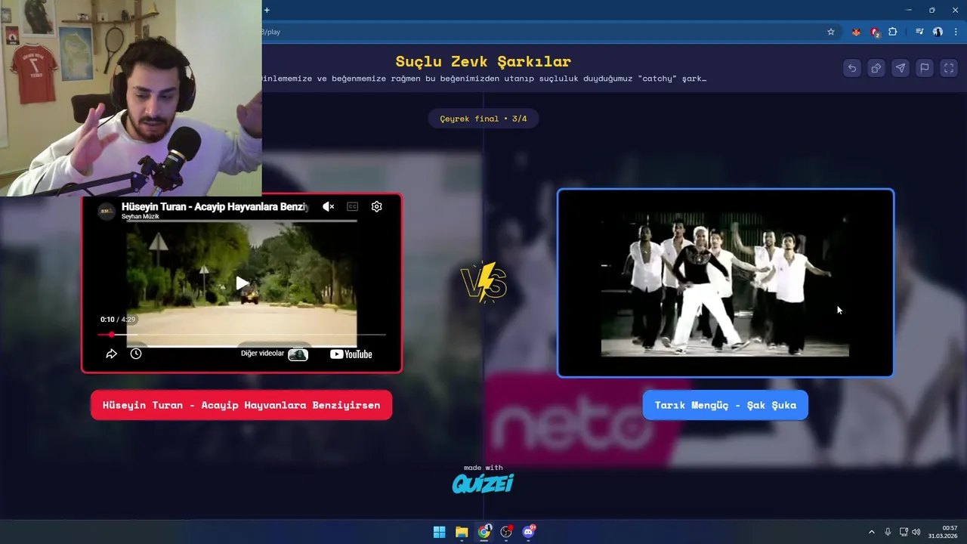The height and width of the screenshot is (544, 967).
Task: Click the volume speaker tray icon
Action: click(916, 532)
